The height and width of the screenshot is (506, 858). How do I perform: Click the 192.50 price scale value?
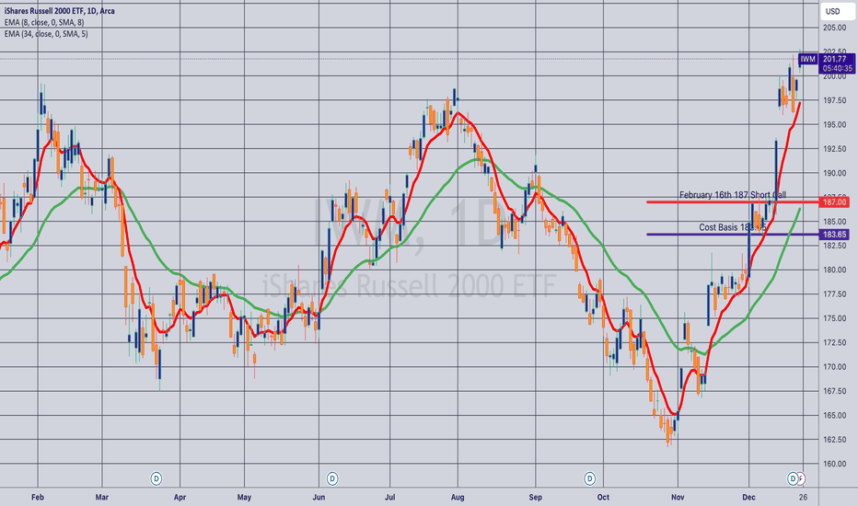[x=834, y=149]
